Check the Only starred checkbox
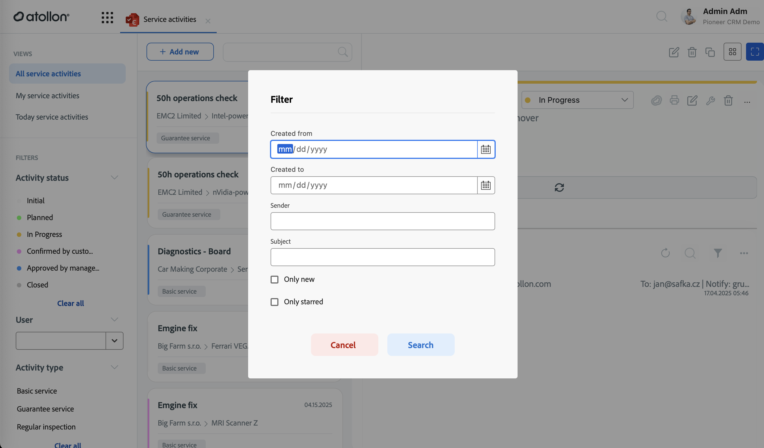Viewport: 764px width, 448px height. tap(275, 302)
